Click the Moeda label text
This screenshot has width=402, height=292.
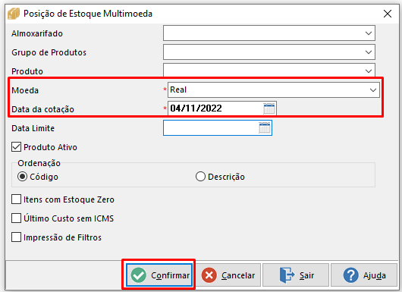click(x=25, y=90)
